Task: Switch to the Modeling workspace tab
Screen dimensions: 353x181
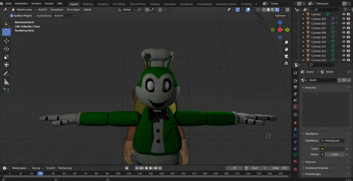Action: coord(88,4)
